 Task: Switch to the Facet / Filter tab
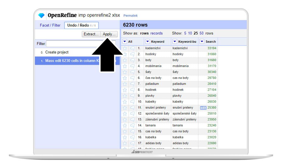tap(50, 25)
